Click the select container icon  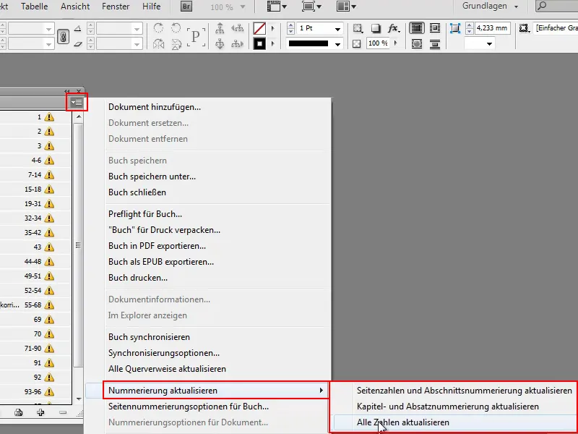point(220,28)
